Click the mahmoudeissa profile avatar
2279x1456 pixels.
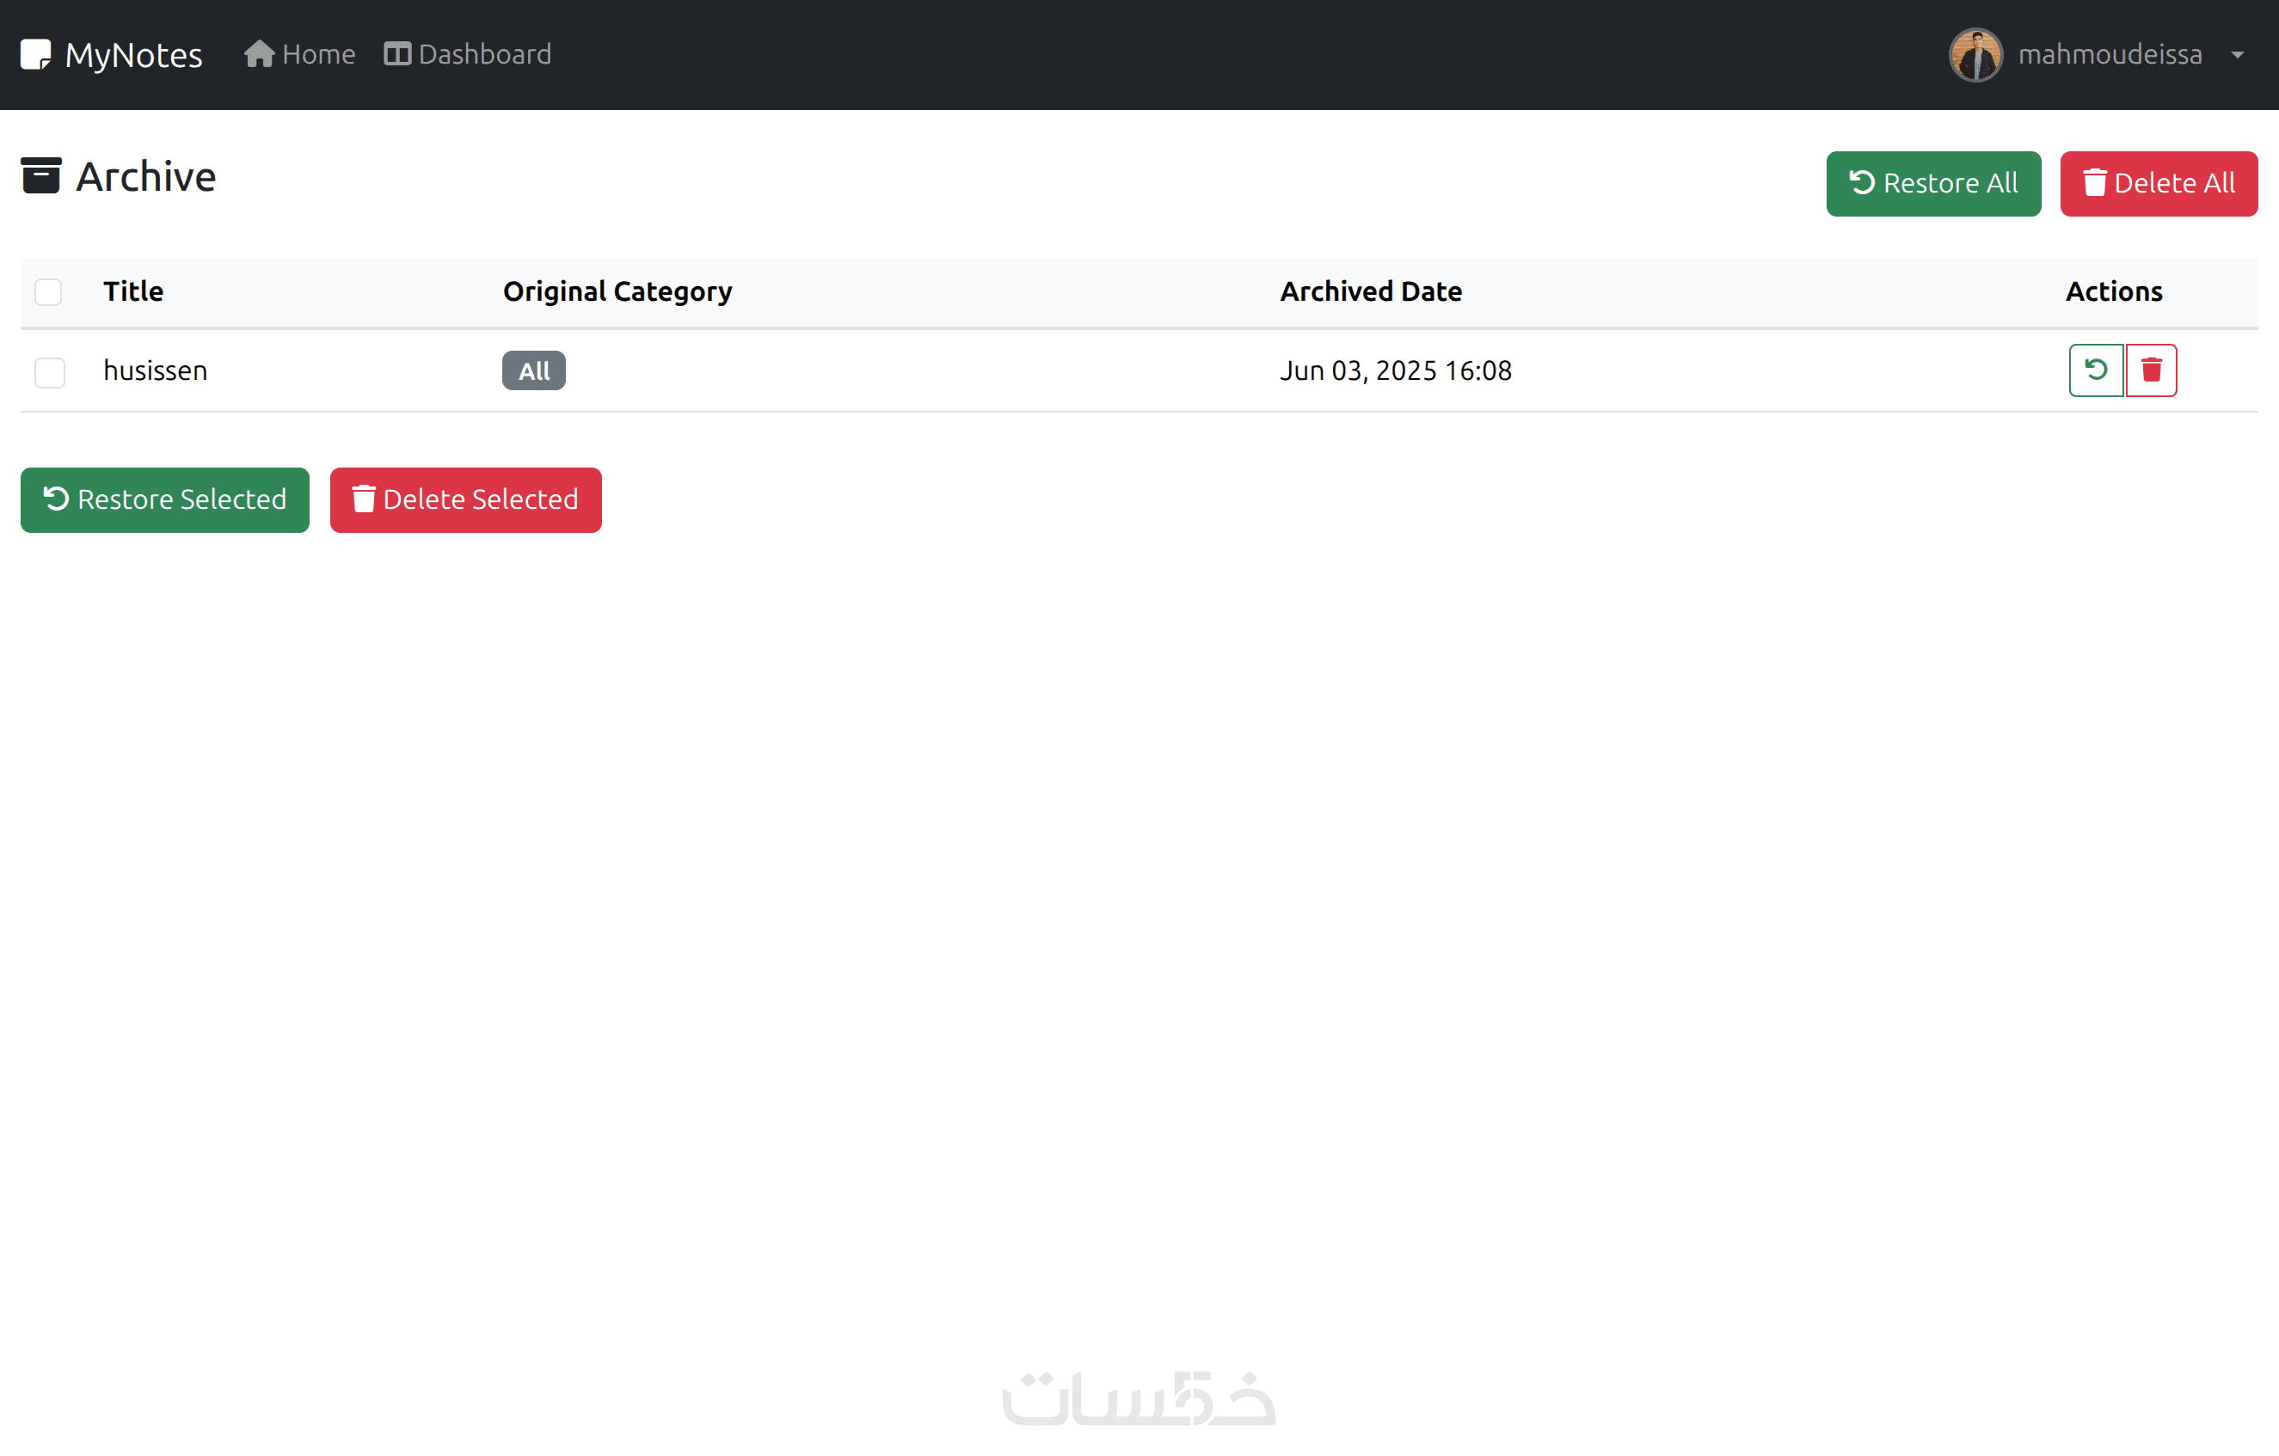[x=1975, y=55]
